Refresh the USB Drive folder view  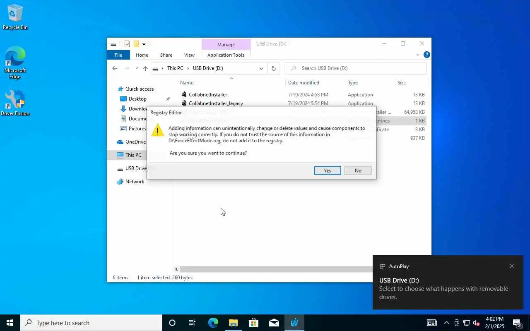click(273, 68)
